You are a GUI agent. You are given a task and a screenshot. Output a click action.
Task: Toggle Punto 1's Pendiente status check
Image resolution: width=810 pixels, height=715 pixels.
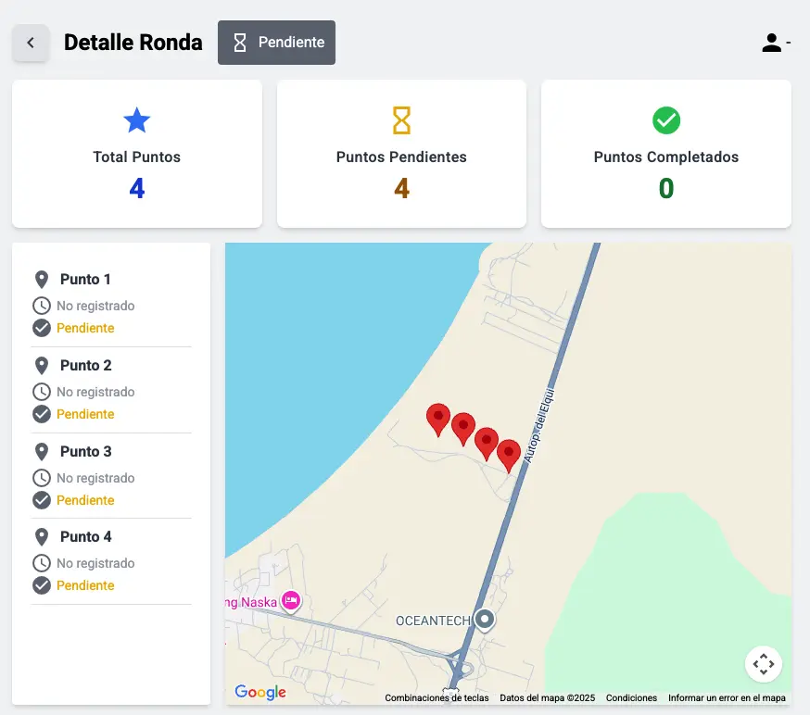[42, 328]
